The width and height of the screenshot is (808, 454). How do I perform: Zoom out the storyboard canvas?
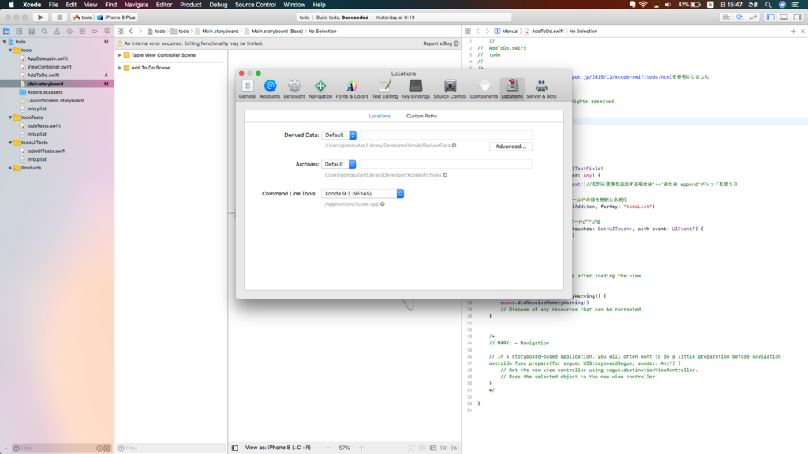327,448
